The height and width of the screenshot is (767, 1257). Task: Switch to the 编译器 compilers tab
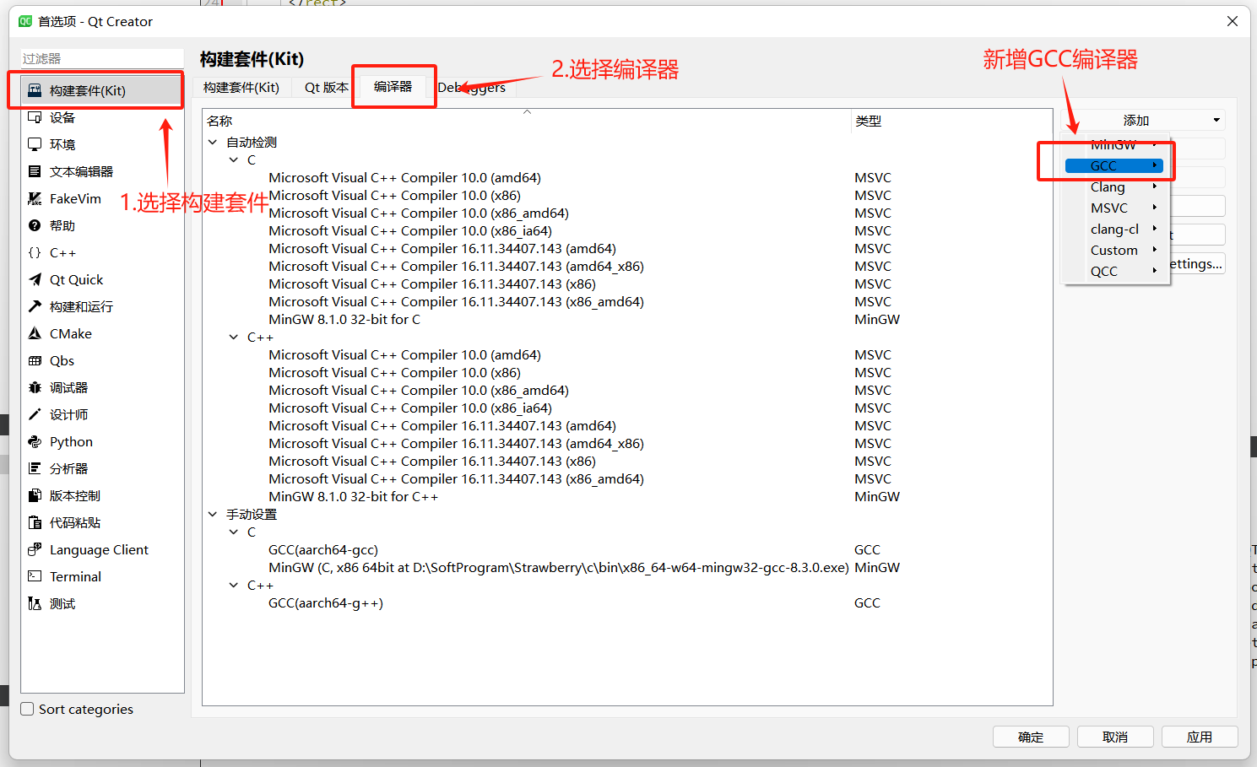coord(393,86)
